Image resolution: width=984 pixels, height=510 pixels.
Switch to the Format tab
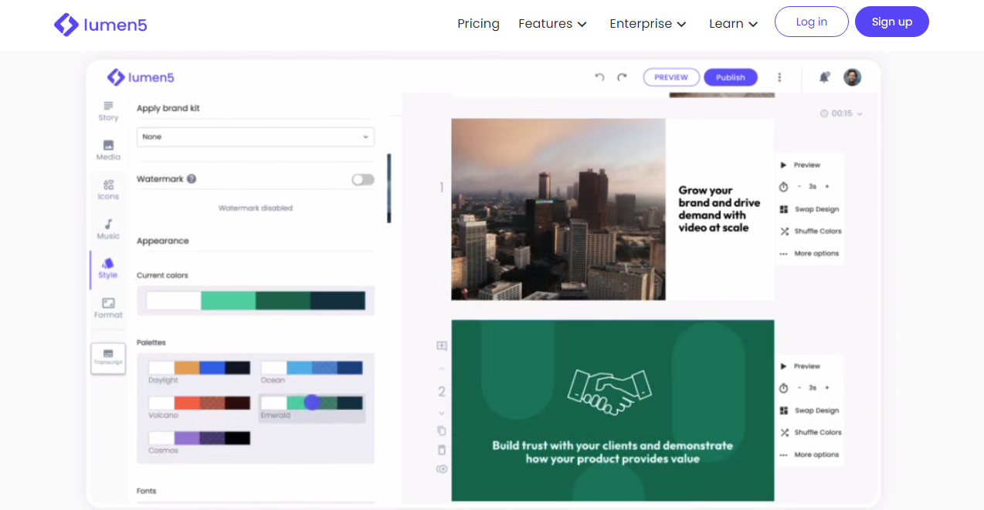[108, 308]
